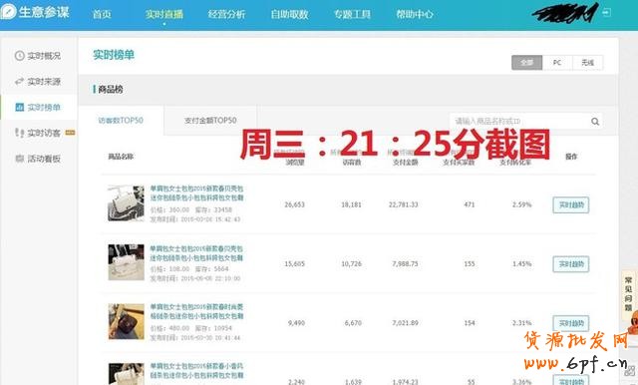Open 实时趋势 for the 26,653 views product
The height and width of the screenshot is (385, 638).
point(571,204)
